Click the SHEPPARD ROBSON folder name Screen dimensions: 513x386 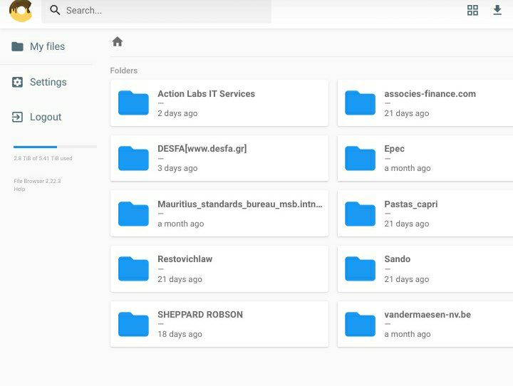click(x=200, y=315)
